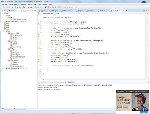Open the New Java Class dropdown arrow
This screenshot has width=150, height=114.
click(33, 7)
